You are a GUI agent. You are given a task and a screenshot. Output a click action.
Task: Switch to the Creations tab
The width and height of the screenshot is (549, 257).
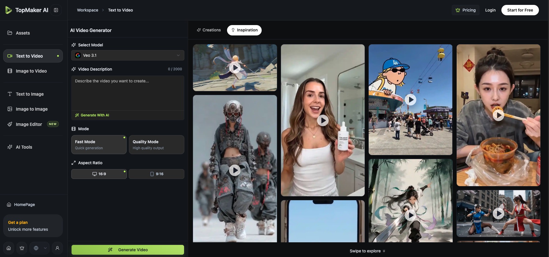pos(209,30)
